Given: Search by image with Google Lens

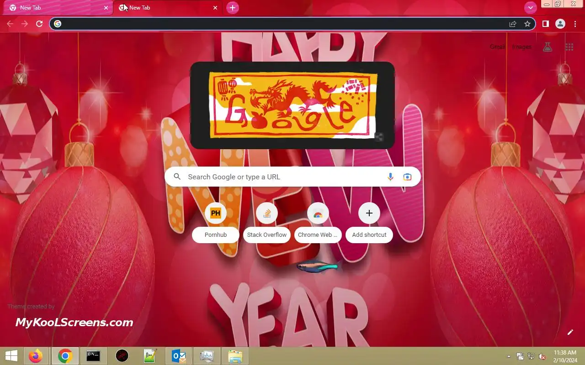Looking at the screenshot, I should [407, 177].
